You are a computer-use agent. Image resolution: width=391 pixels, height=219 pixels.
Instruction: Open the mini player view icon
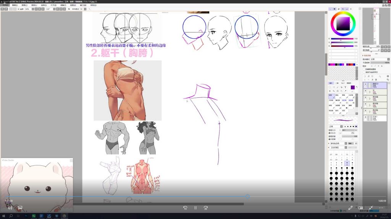[x=360, y=208]
